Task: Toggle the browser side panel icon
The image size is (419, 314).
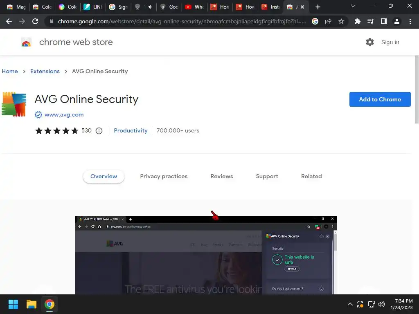Action: [x=384, y=21]
